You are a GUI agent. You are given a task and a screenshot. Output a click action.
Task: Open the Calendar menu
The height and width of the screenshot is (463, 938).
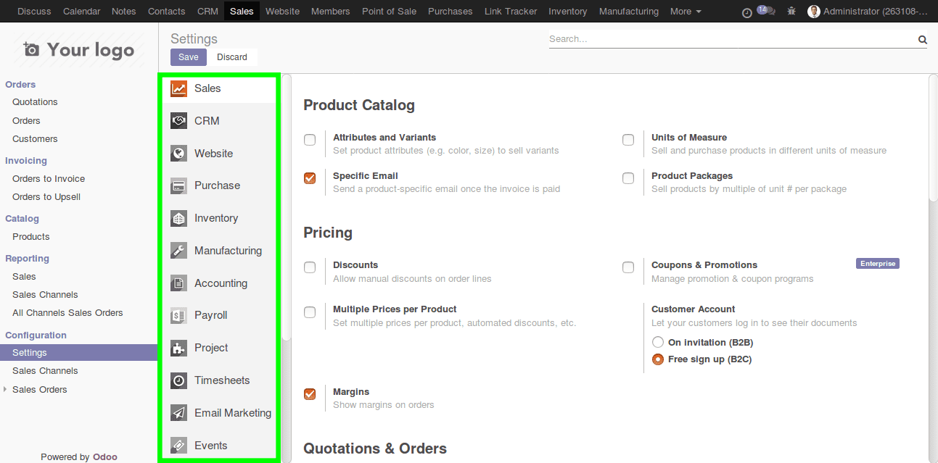click(81, 12)
